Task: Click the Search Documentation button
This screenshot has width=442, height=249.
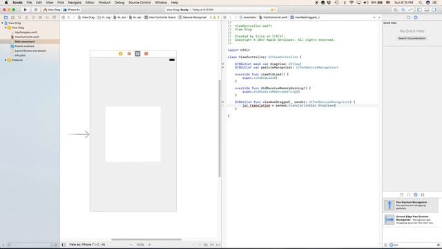Action: click(412, 38)
